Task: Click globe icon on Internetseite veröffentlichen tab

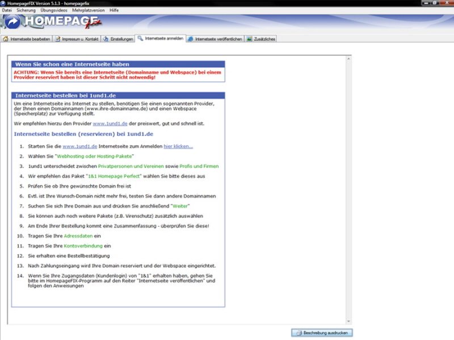Action: pos(191,39)
